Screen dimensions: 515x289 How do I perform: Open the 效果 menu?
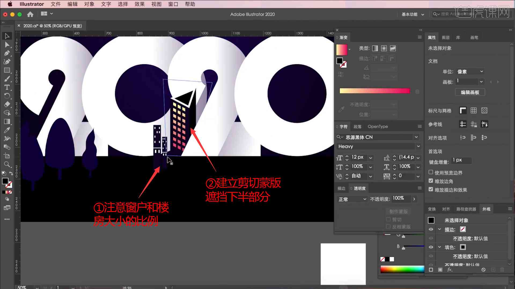[139, 4]
